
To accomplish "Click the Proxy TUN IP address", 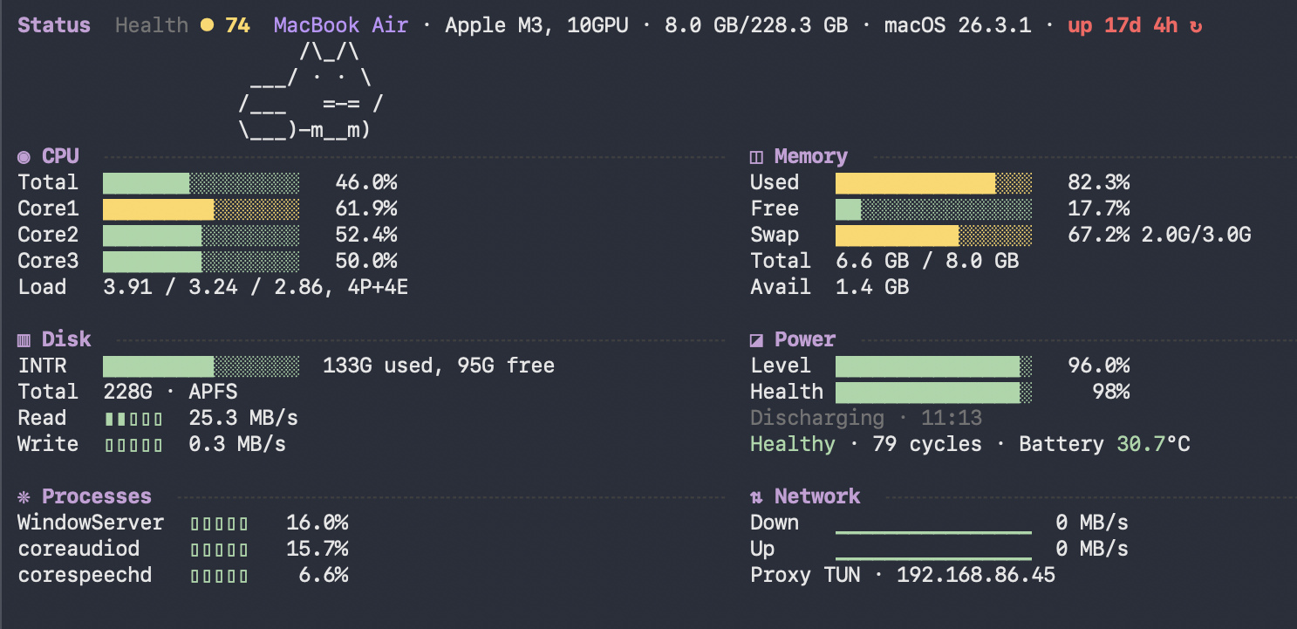I will (x=975, y=576).
